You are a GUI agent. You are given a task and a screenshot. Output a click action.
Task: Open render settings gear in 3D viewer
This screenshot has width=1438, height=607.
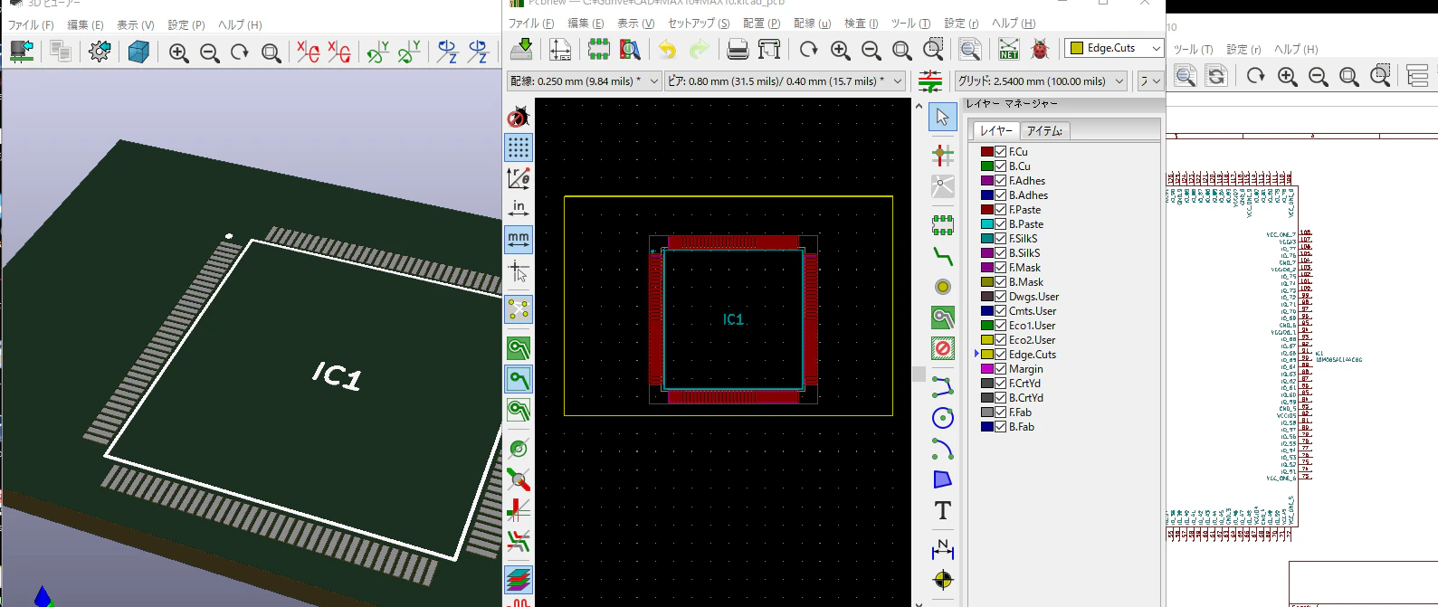point(100,52)
